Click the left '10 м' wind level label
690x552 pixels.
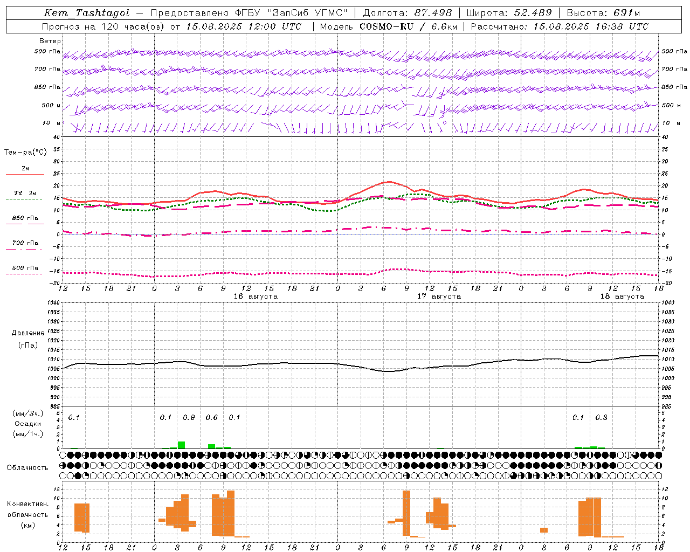pyautogui.click(x=52, y=123)
